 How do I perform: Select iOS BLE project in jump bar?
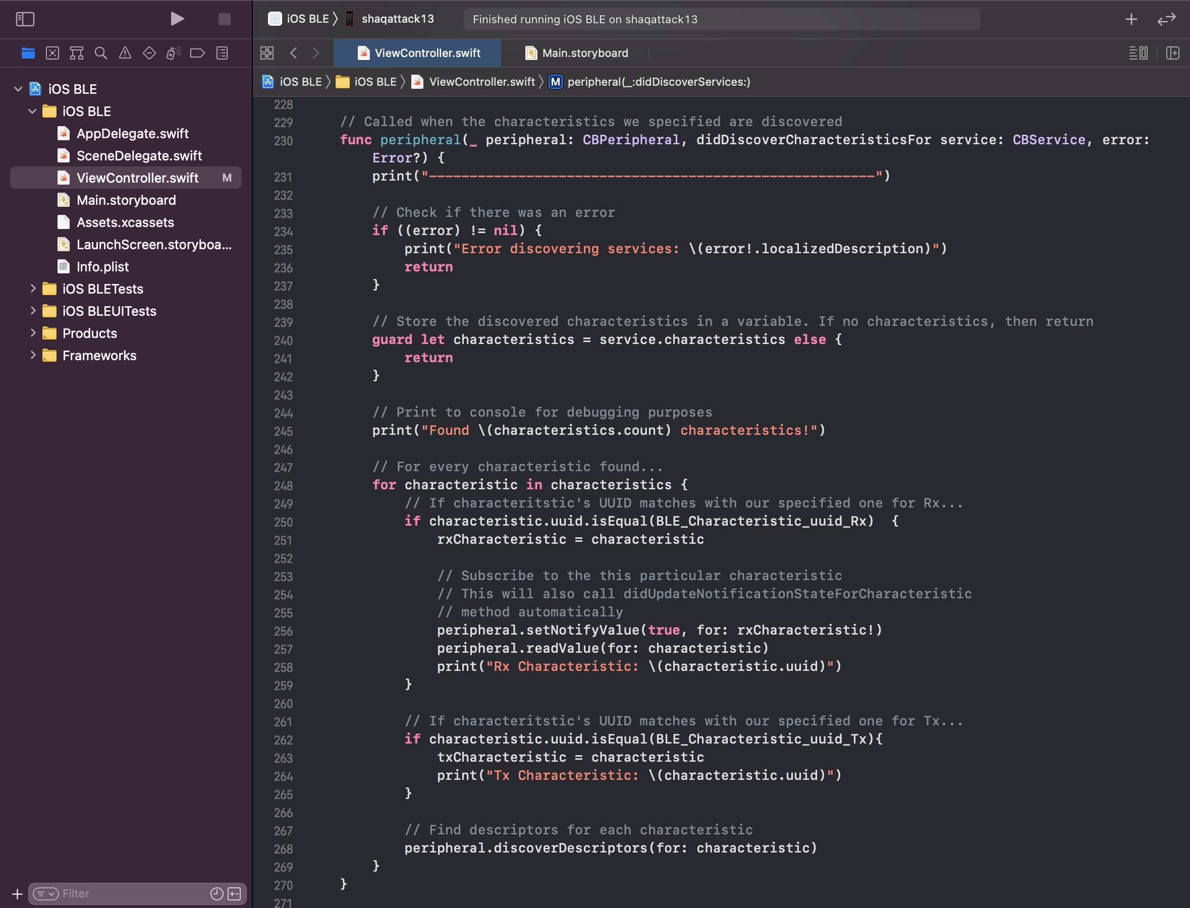[x=292, y=82]
